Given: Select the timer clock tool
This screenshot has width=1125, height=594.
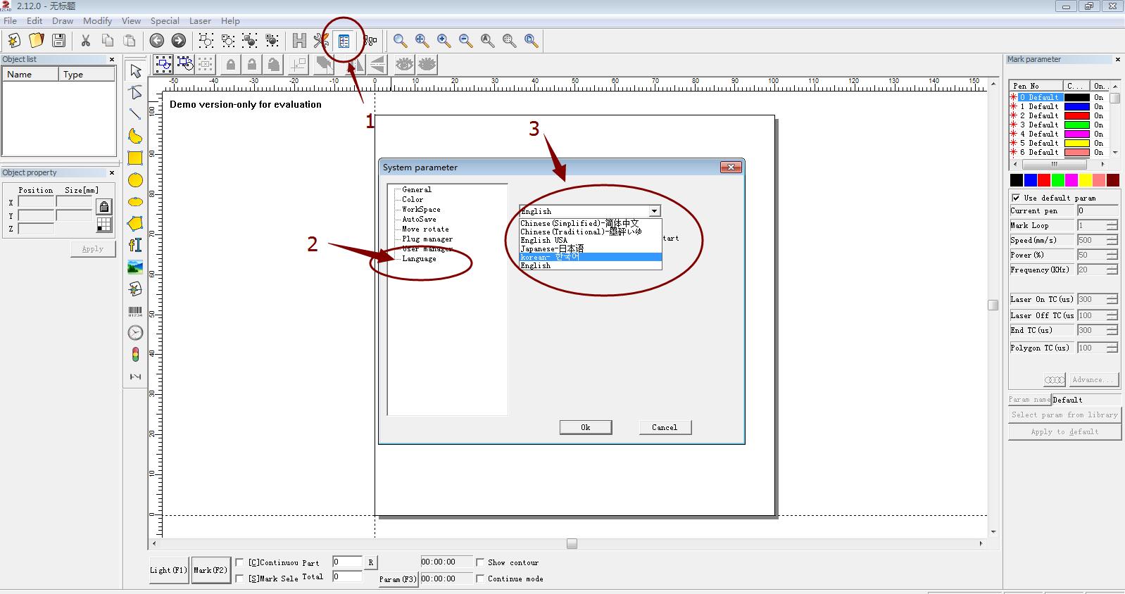Looking at the screenshot, I should [x=135, y=333].
